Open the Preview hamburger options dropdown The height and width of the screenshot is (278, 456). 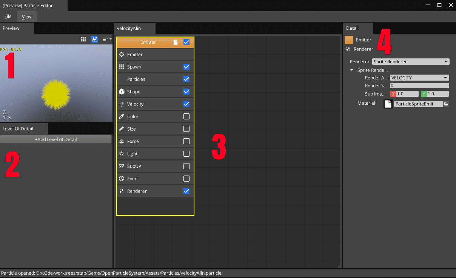click(107, 39)
